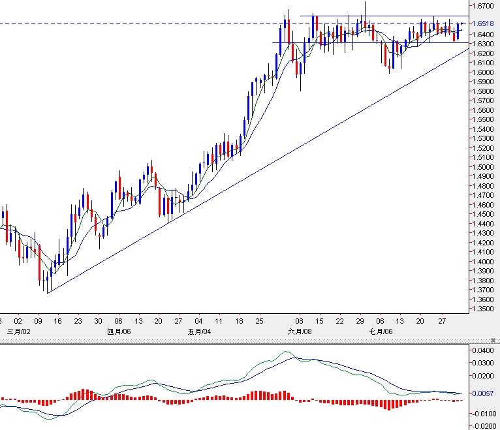This screenshot has width=500, height=430.
Task: Click the 0.0200 MACD scale label
Action: click(483, 376)
